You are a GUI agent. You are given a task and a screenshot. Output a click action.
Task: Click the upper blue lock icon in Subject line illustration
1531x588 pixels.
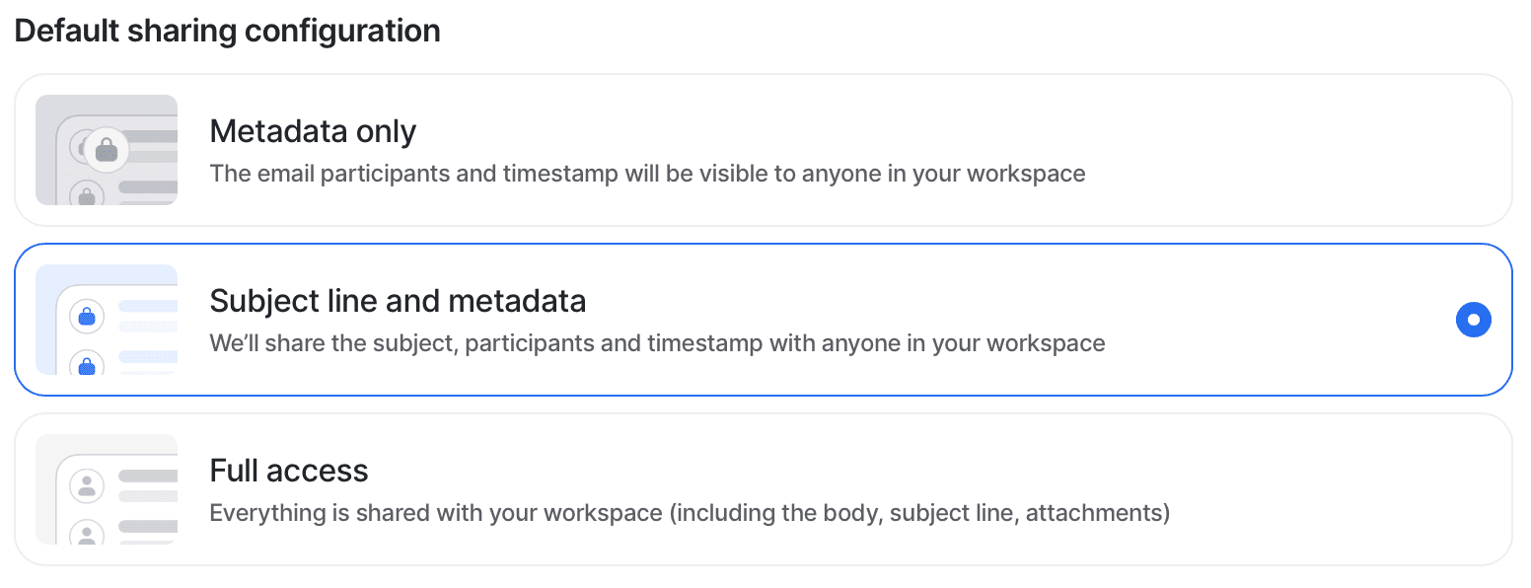click(x=87, y=317)
